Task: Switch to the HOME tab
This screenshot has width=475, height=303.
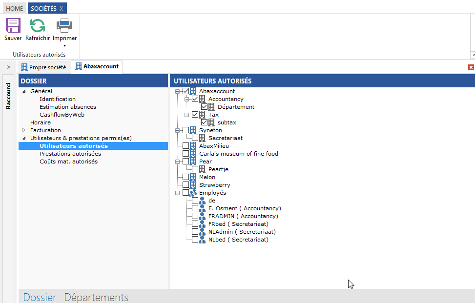Action: click(14, 8)
